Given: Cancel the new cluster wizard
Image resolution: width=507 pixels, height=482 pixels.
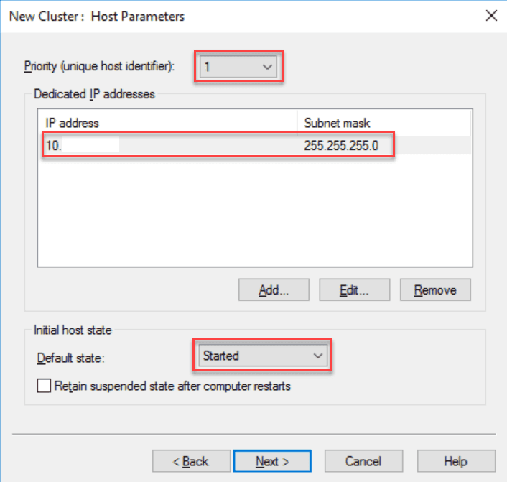Looking at the screenshot, I should tap(363, 461).
